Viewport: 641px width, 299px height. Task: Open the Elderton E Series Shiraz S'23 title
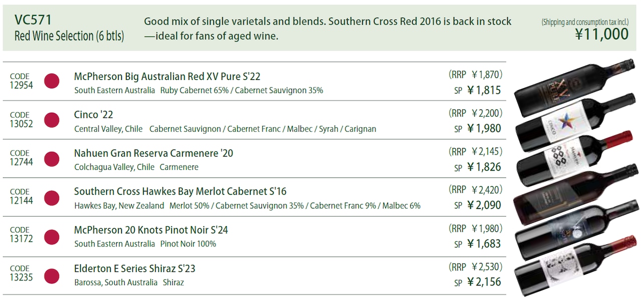coord(135,268)
